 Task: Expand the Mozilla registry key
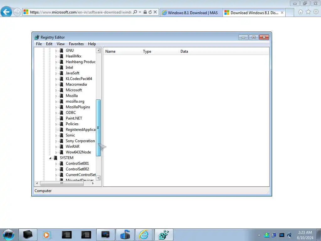point(56,96)
